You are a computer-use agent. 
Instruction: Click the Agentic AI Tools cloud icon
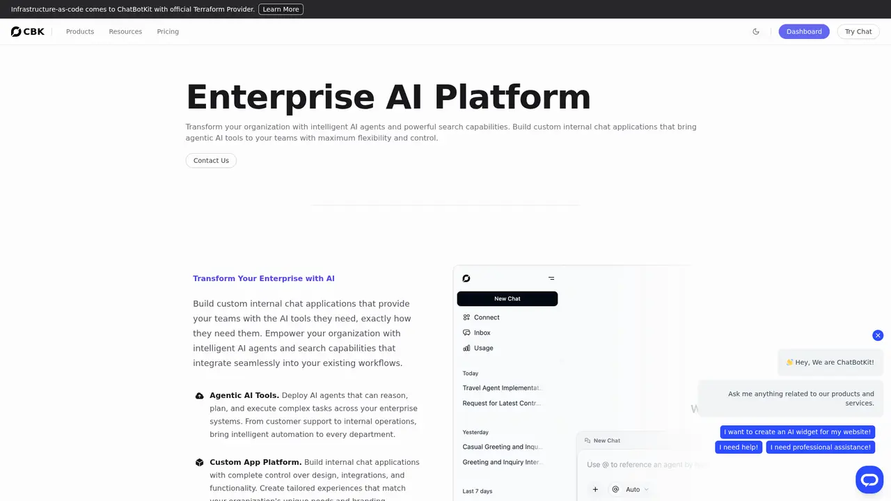(x=199, y=395)
